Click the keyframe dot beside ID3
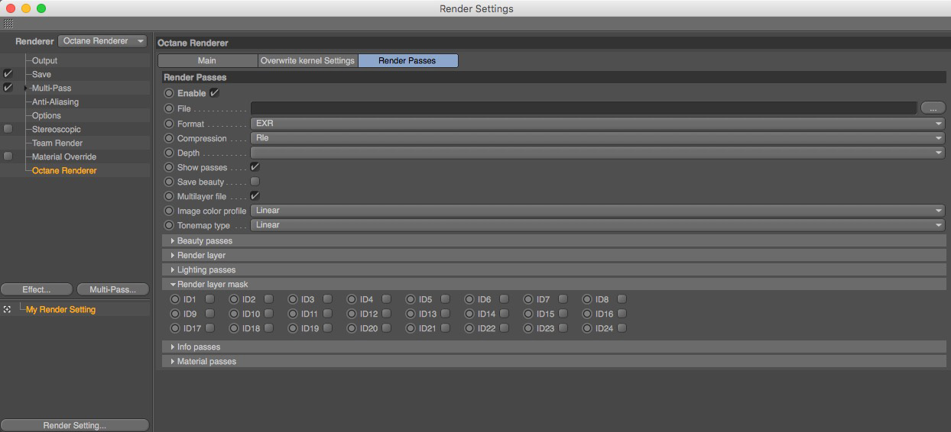Viewport: 951px width, 432px height. (293, 299)
